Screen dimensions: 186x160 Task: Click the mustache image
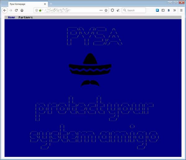point(90,83)
